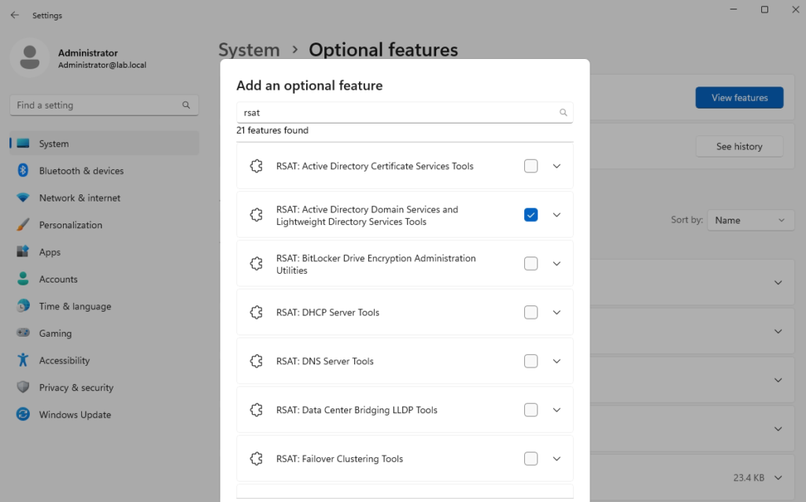Click the Privacy & security shield icon
The image size is (806, 502).
23,387
